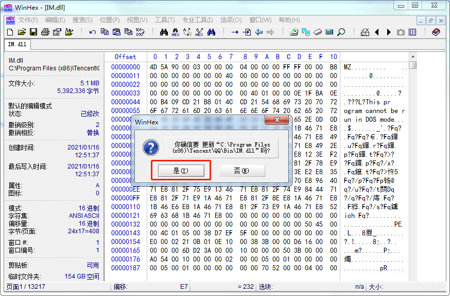Screen dimensions: 450x296
Task: Click the Clone Disk toolbar icon
Action: click(x=306, y=32)
